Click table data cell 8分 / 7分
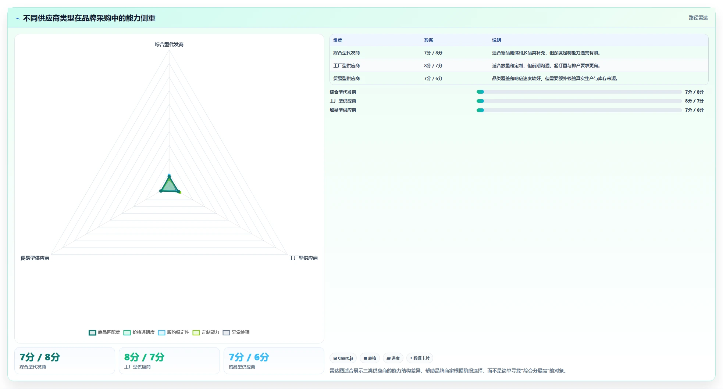 click(x=433, y=66)
